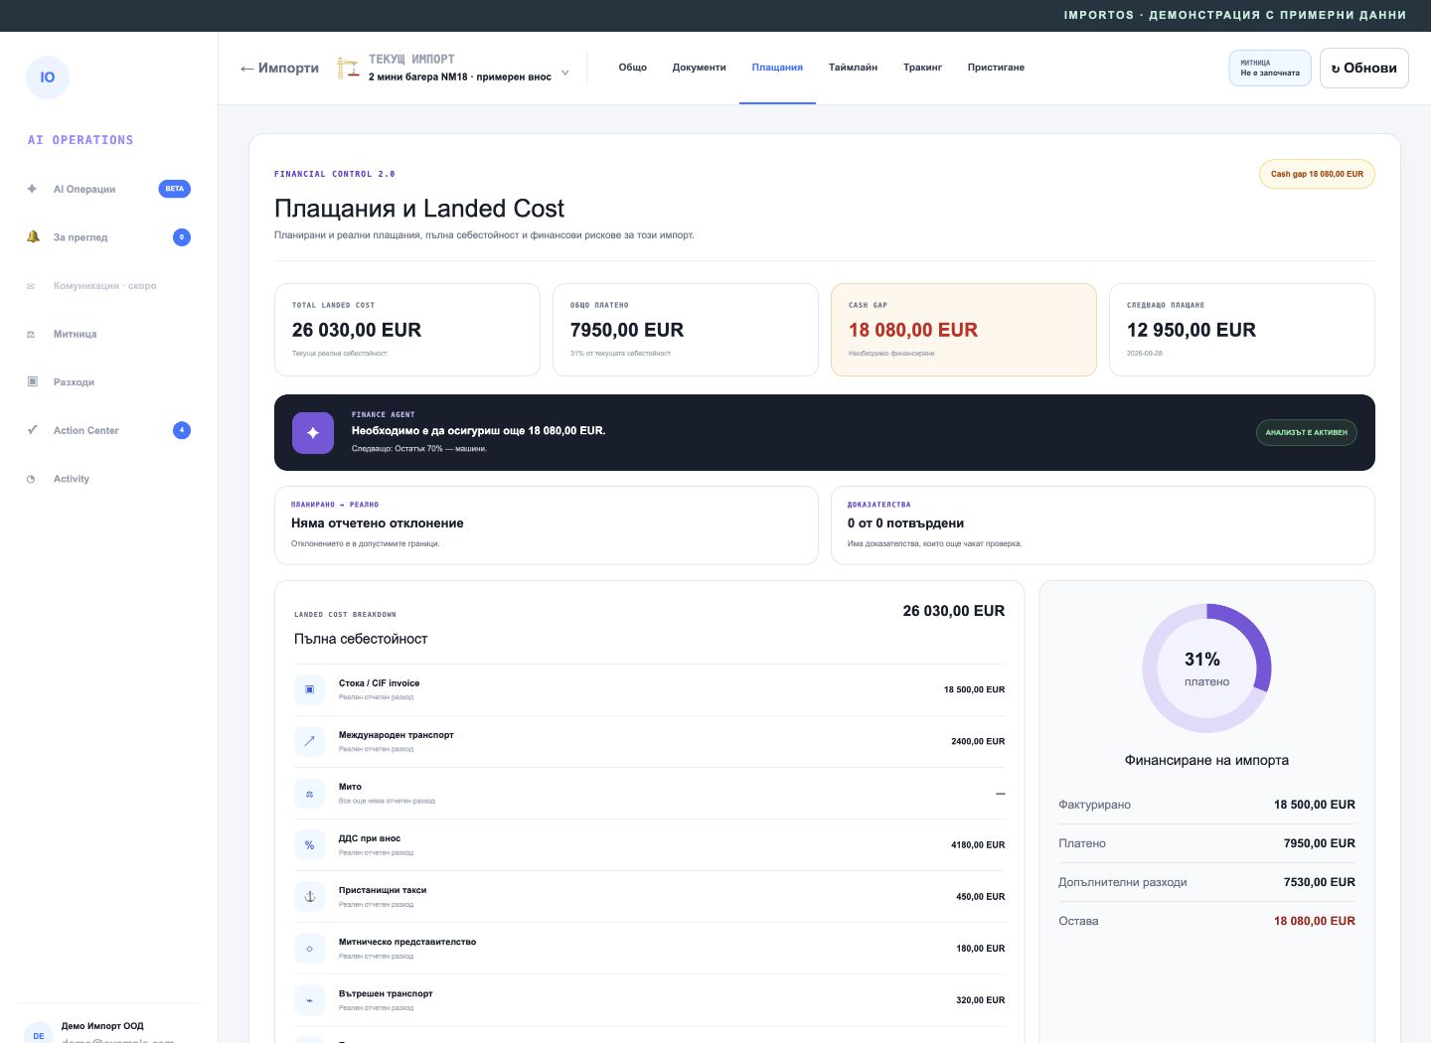The image size is (1431, 1043).
Task: Switch to the Общо tab
Action: click(633, 68)
